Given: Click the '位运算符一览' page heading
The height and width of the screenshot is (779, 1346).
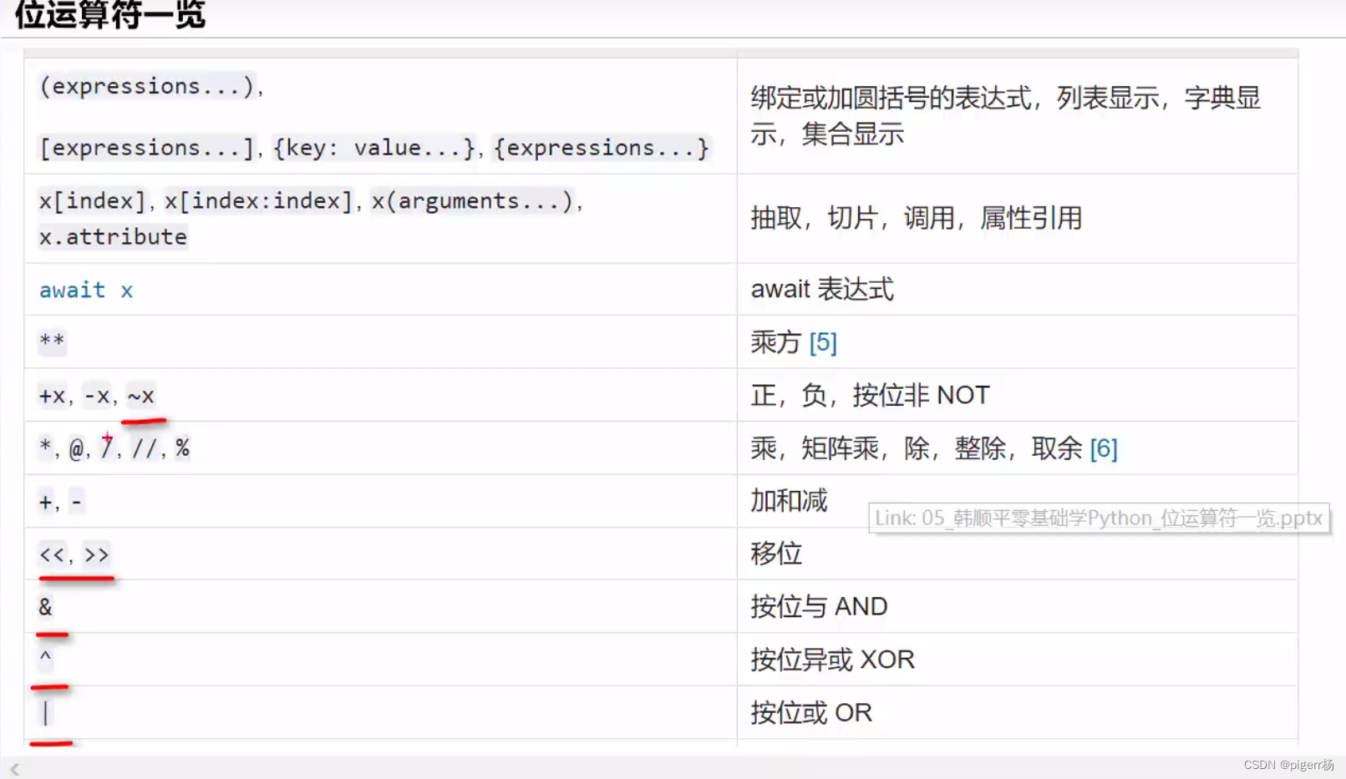Looking at the screenshot, I should [109, 14].
